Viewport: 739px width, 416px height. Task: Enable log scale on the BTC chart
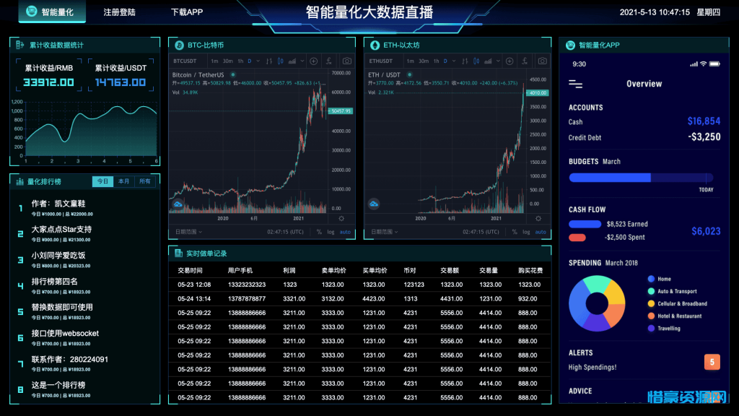(330, 233)
